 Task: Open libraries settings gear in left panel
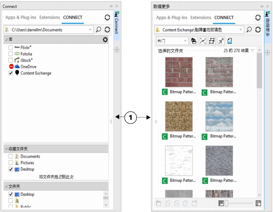coord(105,40)
